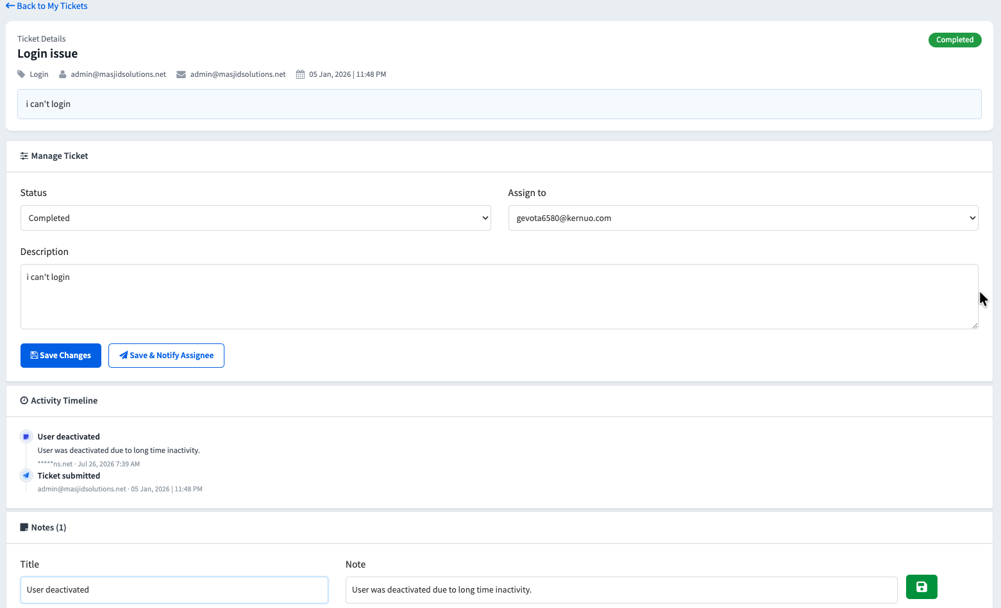This screenshot has width=1001, height=608.
Task: Open the Assign to dropdown
Action: (743, 218)
